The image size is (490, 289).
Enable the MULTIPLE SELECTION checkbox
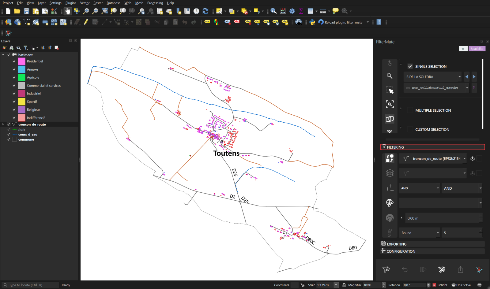[410, 110]
